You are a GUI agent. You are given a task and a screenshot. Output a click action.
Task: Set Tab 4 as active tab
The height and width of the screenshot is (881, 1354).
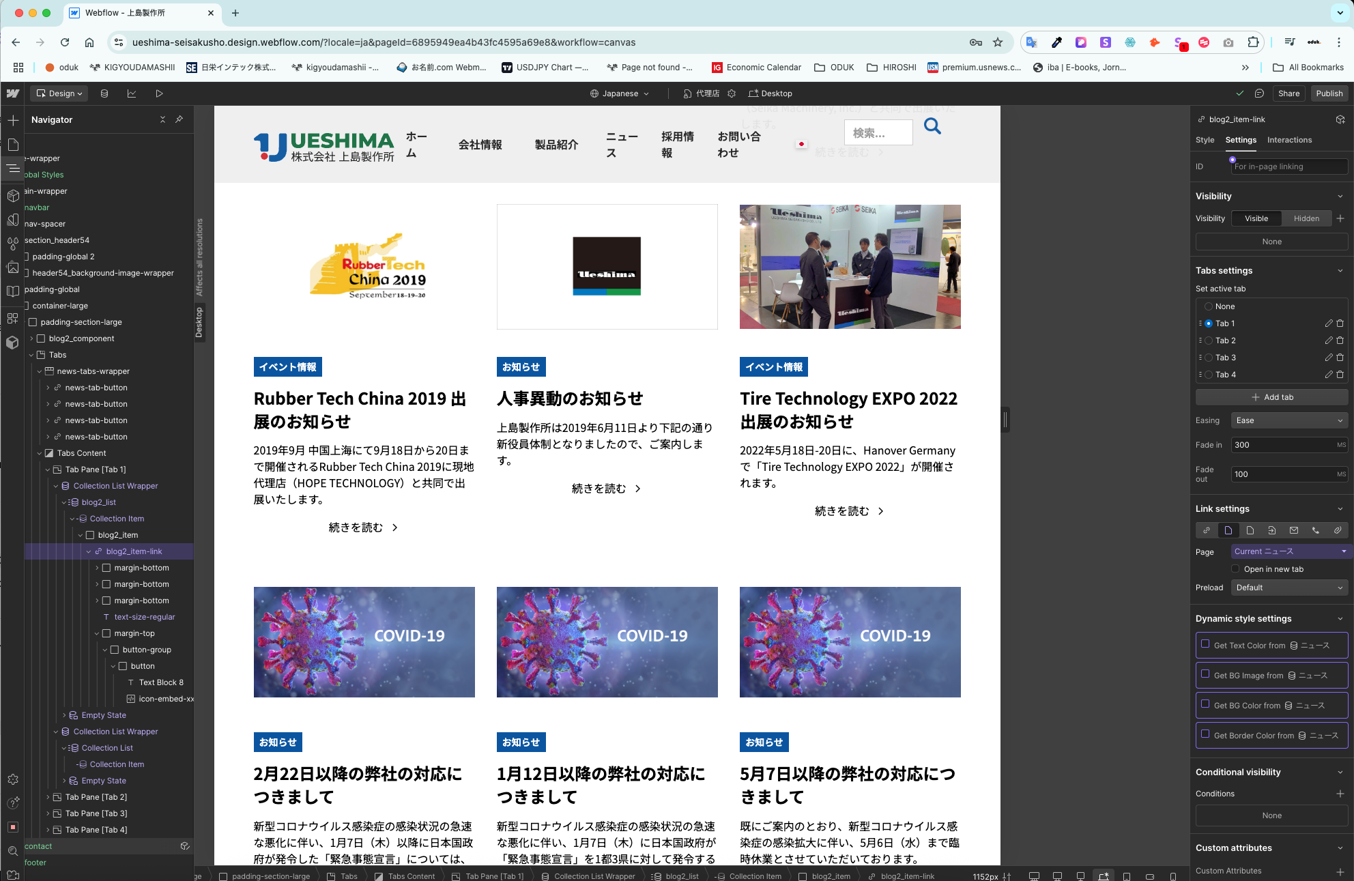1209,375
